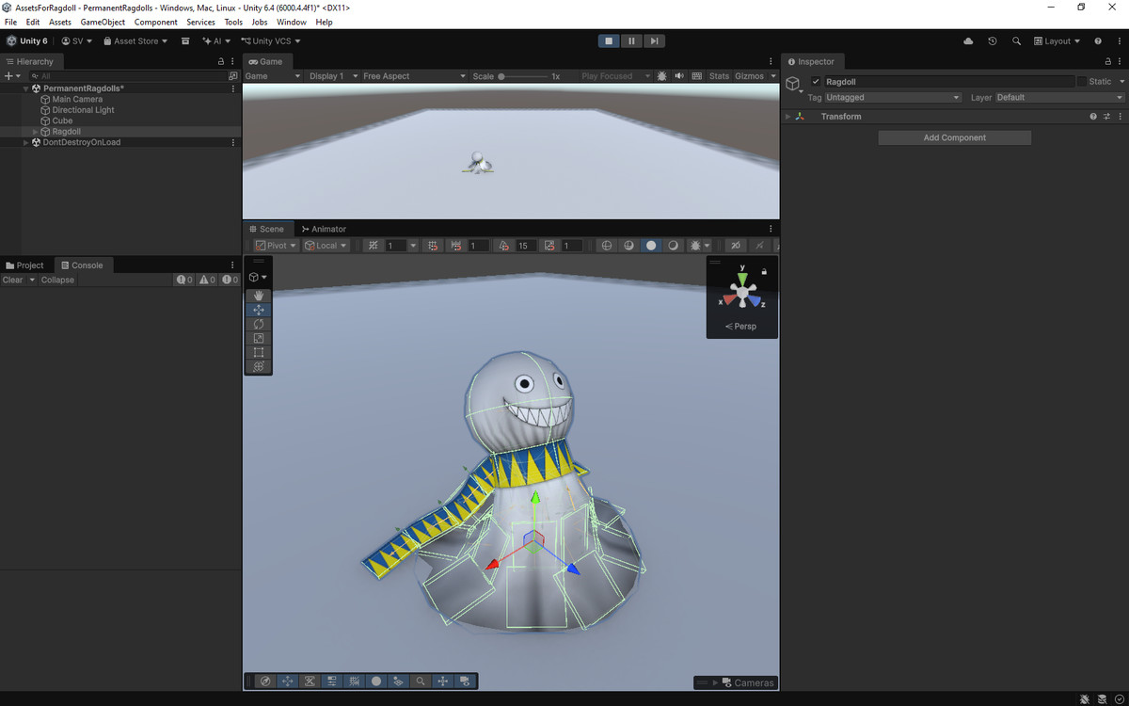Open the Transform component presets icon
Screen dimensions: 1129x706
click(1106, 117)
